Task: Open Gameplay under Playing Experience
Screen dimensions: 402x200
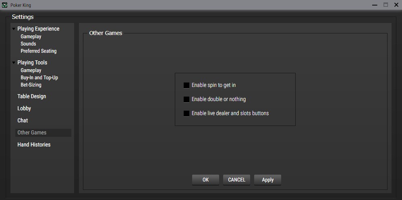Action: (31, 37)
